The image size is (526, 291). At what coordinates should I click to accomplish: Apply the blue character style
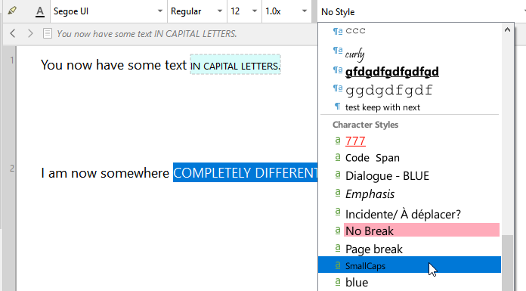[x=410, y=282]
